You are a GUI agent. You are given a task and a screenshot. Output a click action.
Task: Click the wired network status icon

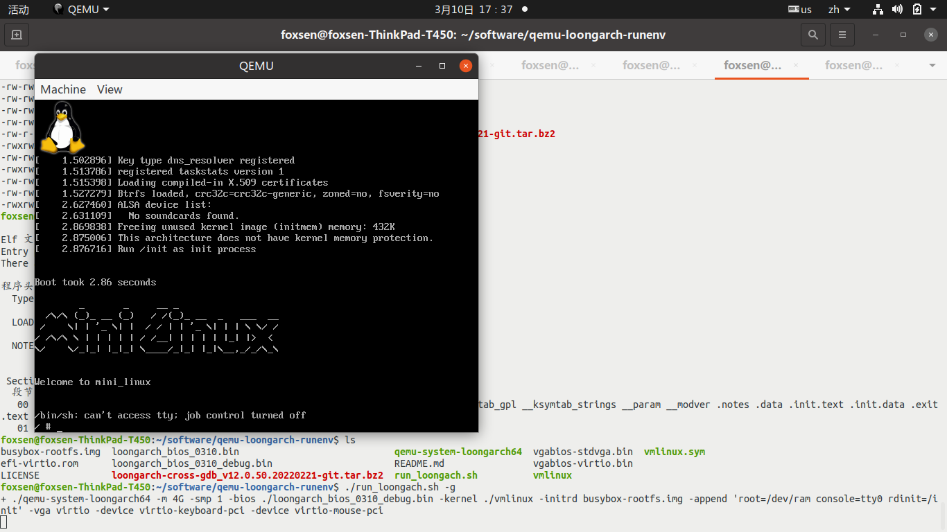pos(878,10)
